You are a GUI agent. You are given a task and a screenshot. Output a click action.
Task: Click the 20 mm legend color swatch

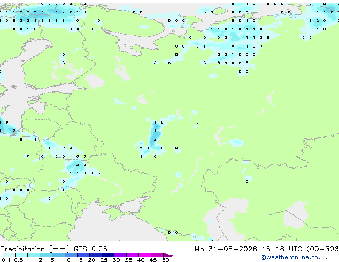96,255
